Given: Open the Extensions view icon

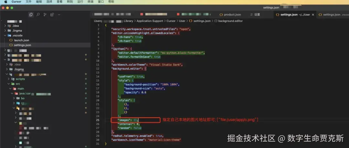Looking at the screenshot, I should [52, 15].
